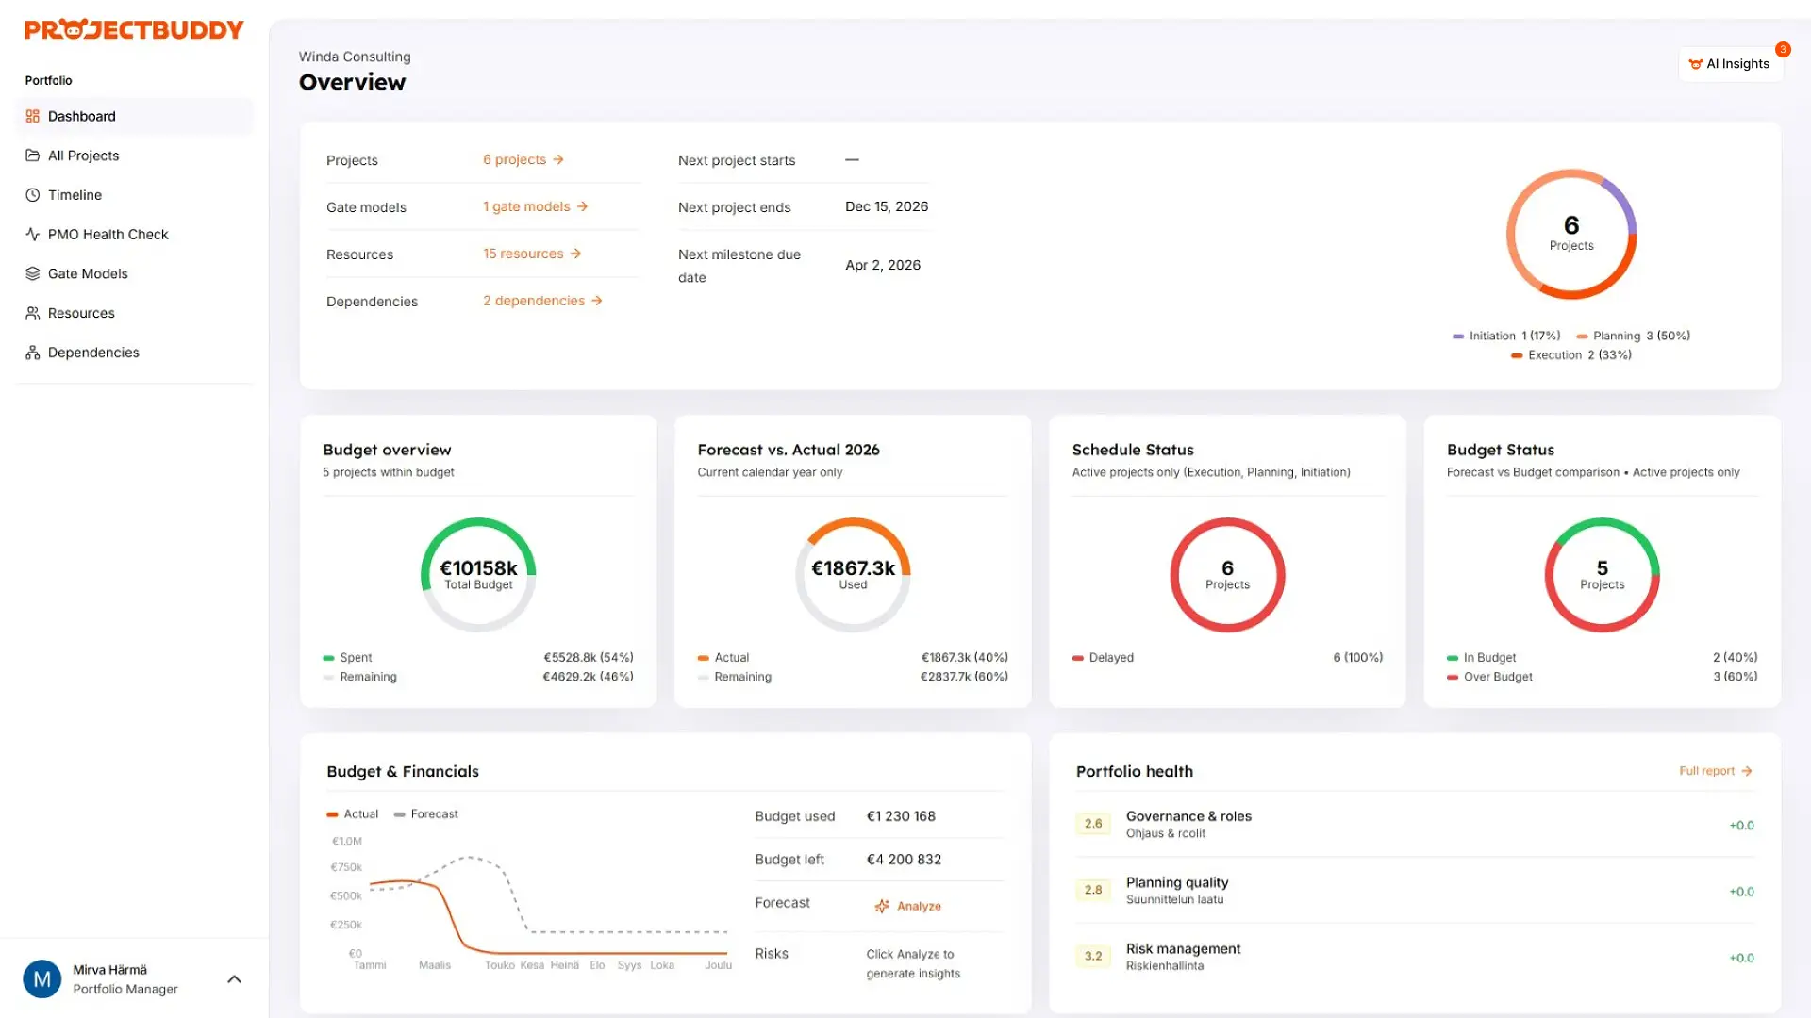Toggle the Forecast series in chart legend
Image resolution: width=1811 pixels, height=1018 pixels.
426,814
